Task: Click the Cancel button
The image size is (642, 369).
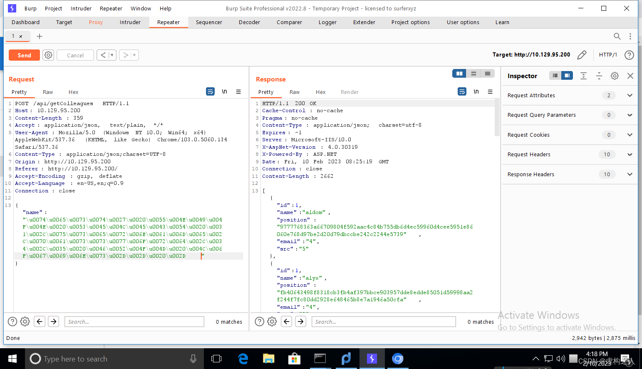Action: point(75,55)
